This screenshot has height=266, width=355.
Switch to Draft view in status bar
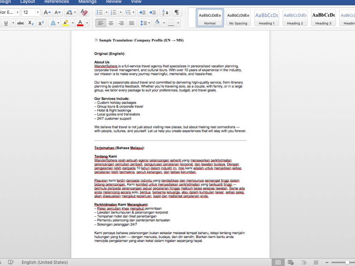(316, 262)
